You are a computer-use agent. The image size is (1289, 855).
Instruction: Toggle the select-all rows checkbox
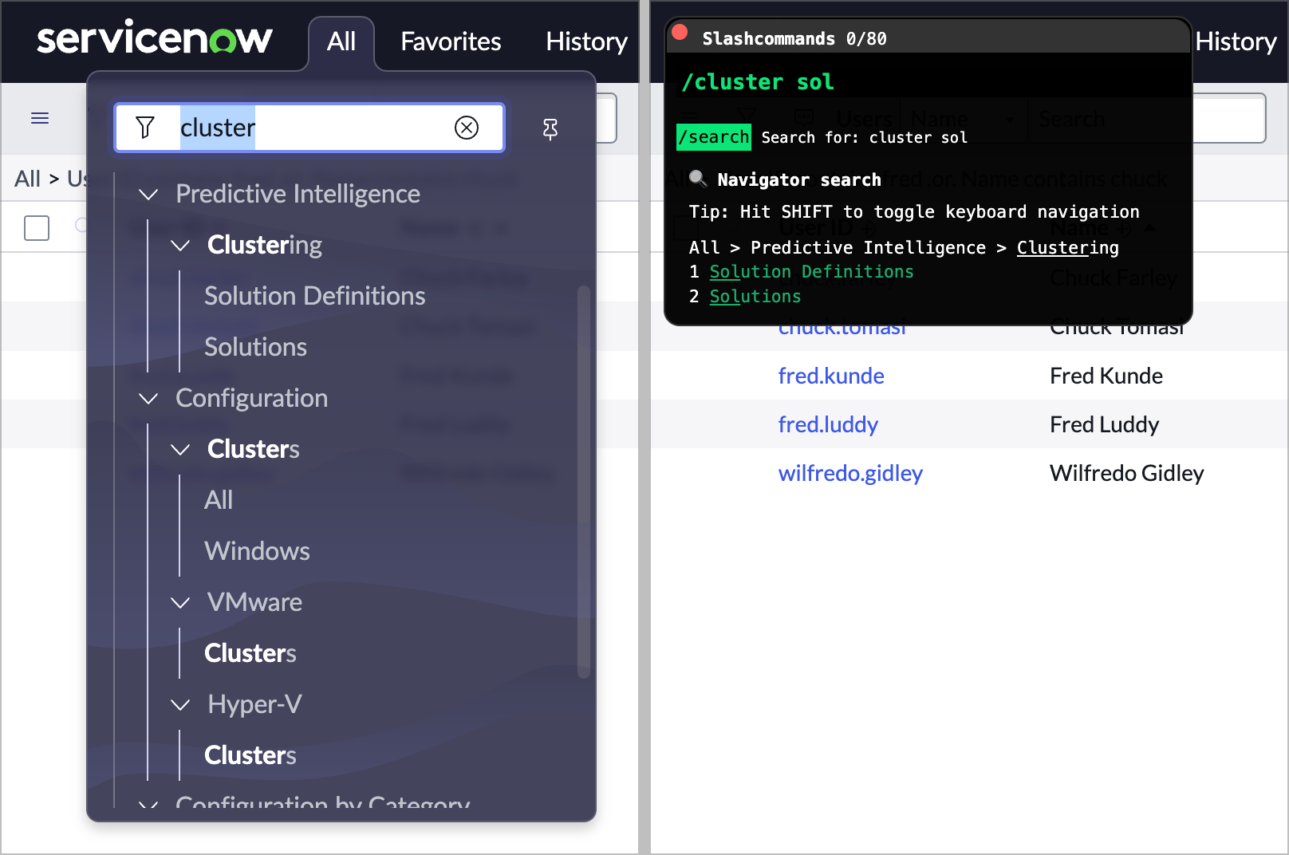tap(37, 228)
